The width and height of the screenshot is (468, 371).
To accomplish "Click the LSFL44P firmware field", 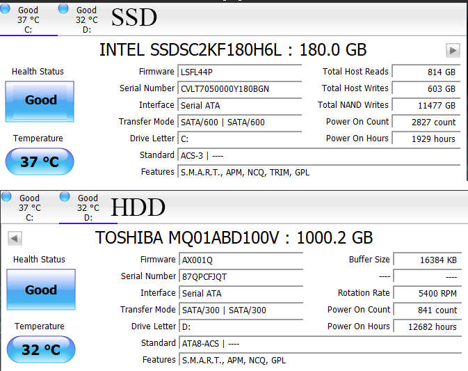I will point(240,72).
